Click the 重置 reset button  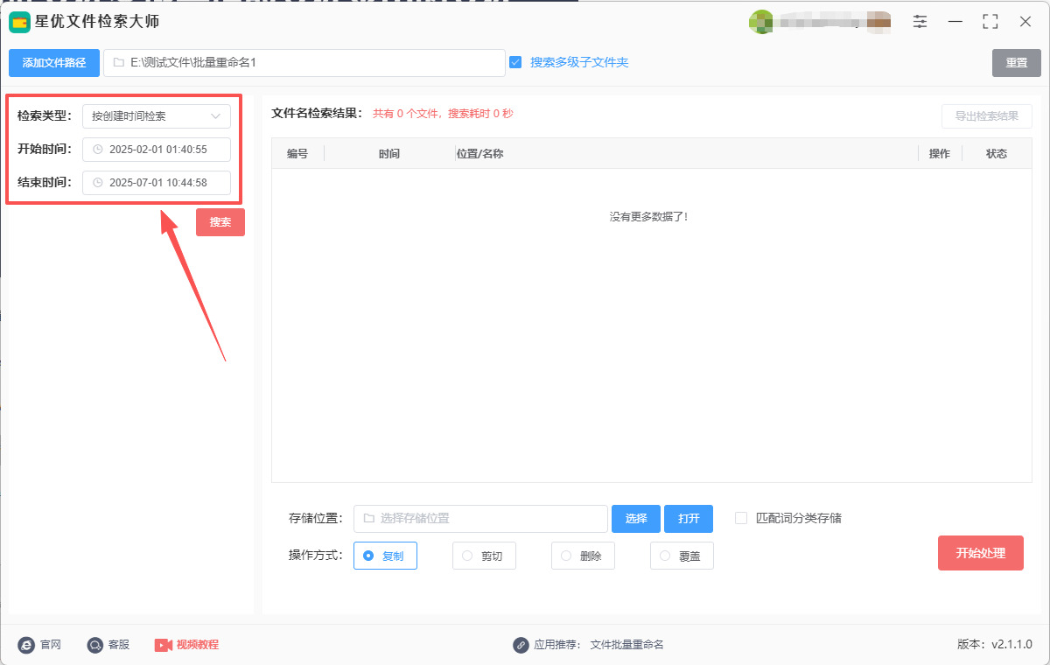coord(1017,63)
